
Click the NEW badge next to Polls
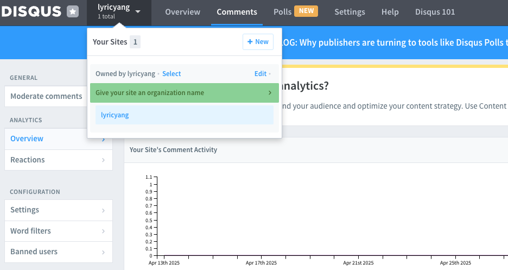click(306, 11)
